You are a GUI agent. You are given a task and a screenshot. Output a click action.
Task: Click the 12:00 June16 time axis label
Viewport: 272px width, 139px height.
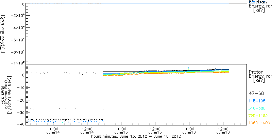click(223, 131)
